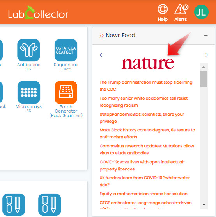Open the #StopPandemicBias article link
216x217 pixels.
[x=142, y=118]
